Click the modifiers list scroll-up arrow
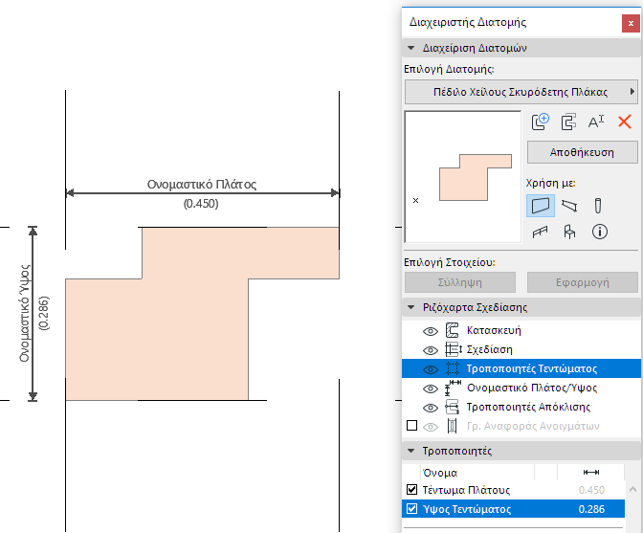This screenshot has height=533, width=643. 632,489
